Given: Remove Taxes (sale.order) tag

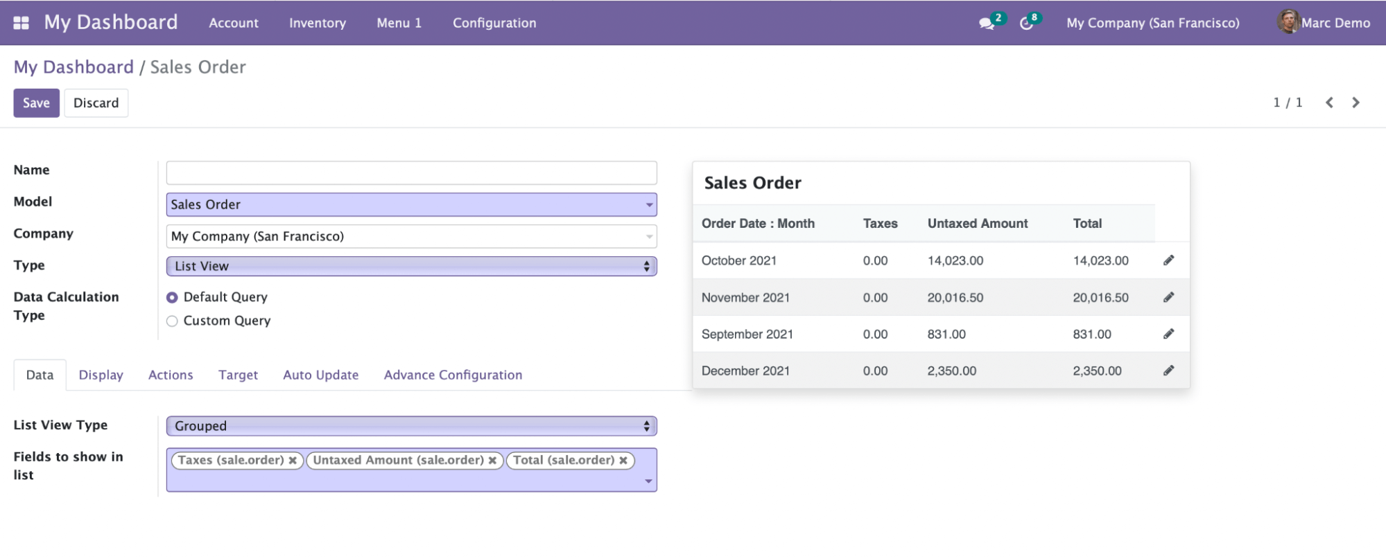Looking at the screenshot, I should pos(293,461).
